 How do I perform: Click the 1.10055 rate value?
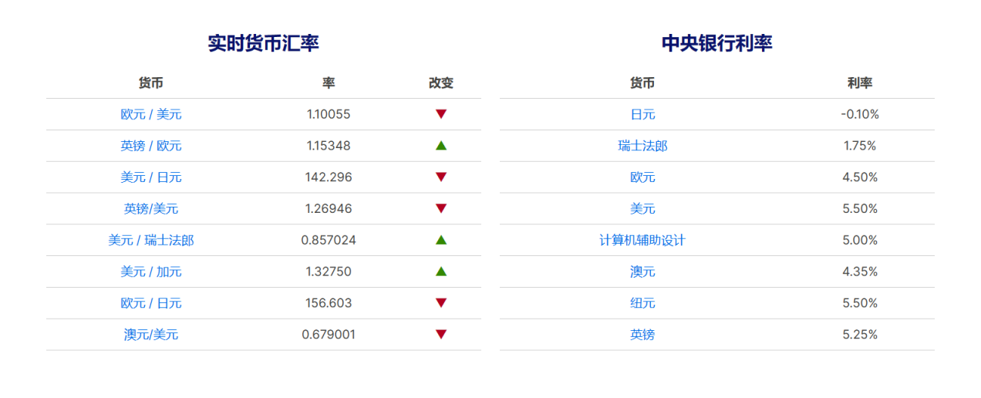pos(329,114)
